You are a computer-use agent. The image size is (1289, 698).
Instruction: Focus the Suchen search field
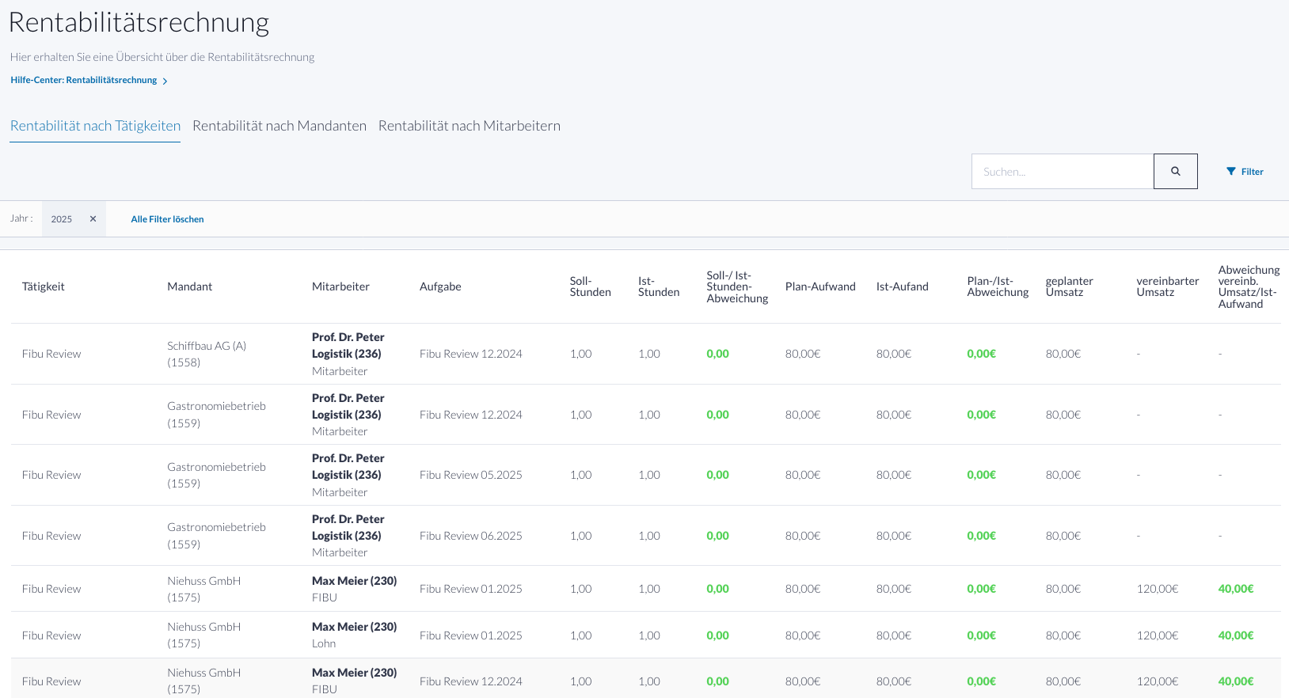pyautogui.click(x=1062, y=172)
